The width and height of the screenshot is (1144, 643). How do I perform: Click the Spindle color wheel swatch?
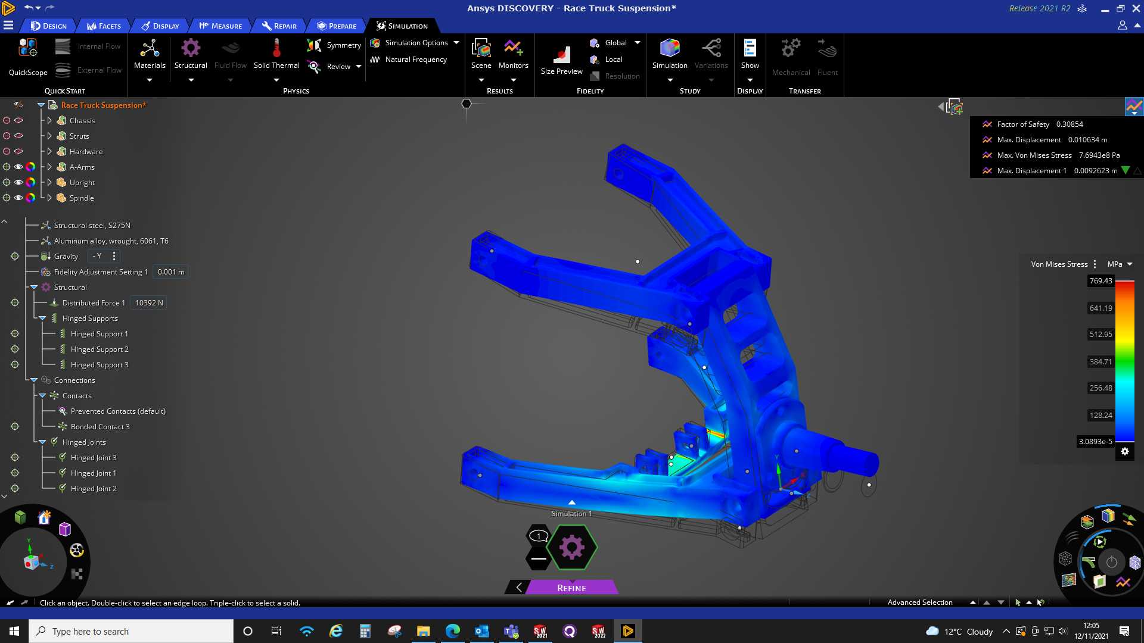[x=30, y=198]
